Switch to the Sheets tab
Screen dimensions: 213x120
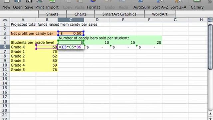pos(52,14)
